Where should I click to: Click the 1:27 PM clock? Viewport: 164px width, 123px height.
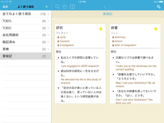click(x=82, y=2)
